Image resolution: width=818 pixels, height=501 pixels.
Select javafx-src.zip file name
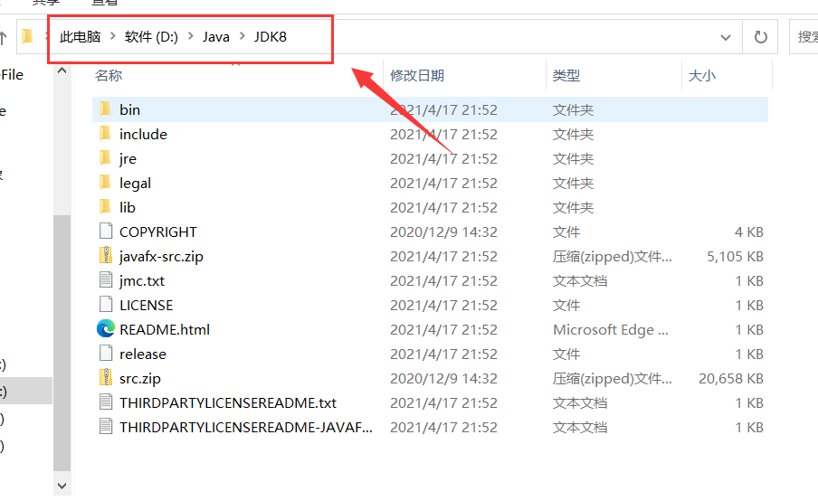click(161, 257)
